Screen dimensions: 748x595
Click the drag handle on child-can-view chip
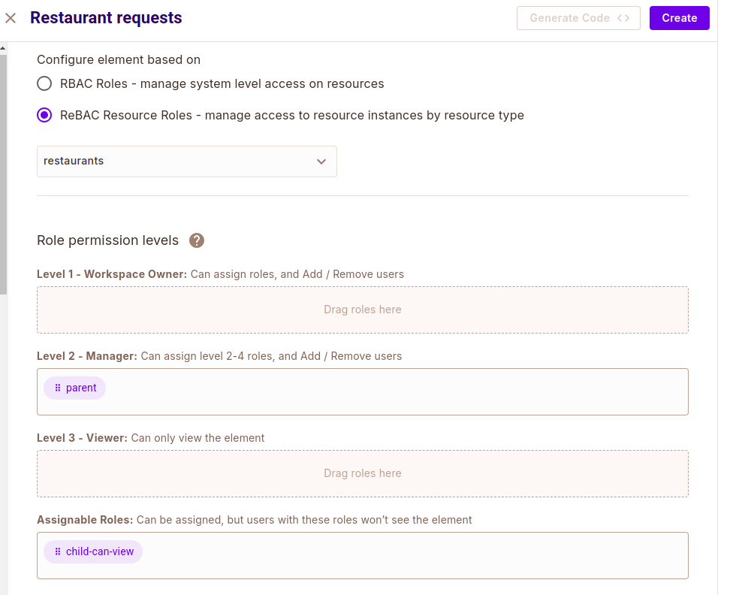point(58,551)
